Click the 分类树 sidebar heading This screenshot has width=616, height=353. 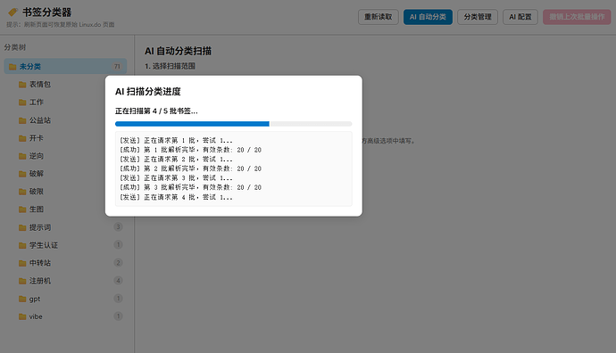(x=15, y=47)
